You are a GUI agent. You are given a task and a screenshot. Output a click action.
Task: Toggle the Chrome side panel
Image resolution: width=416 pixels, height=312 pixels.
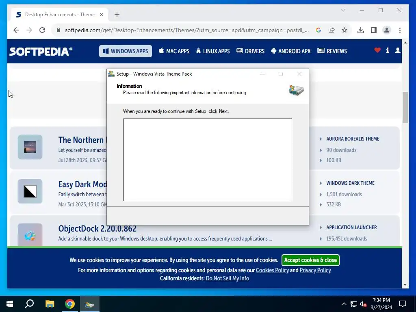coord(374,30)
